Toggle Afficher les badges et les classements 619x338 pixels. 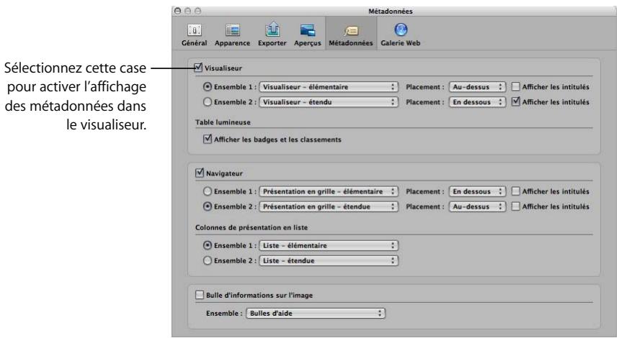[x=208, y=139]
